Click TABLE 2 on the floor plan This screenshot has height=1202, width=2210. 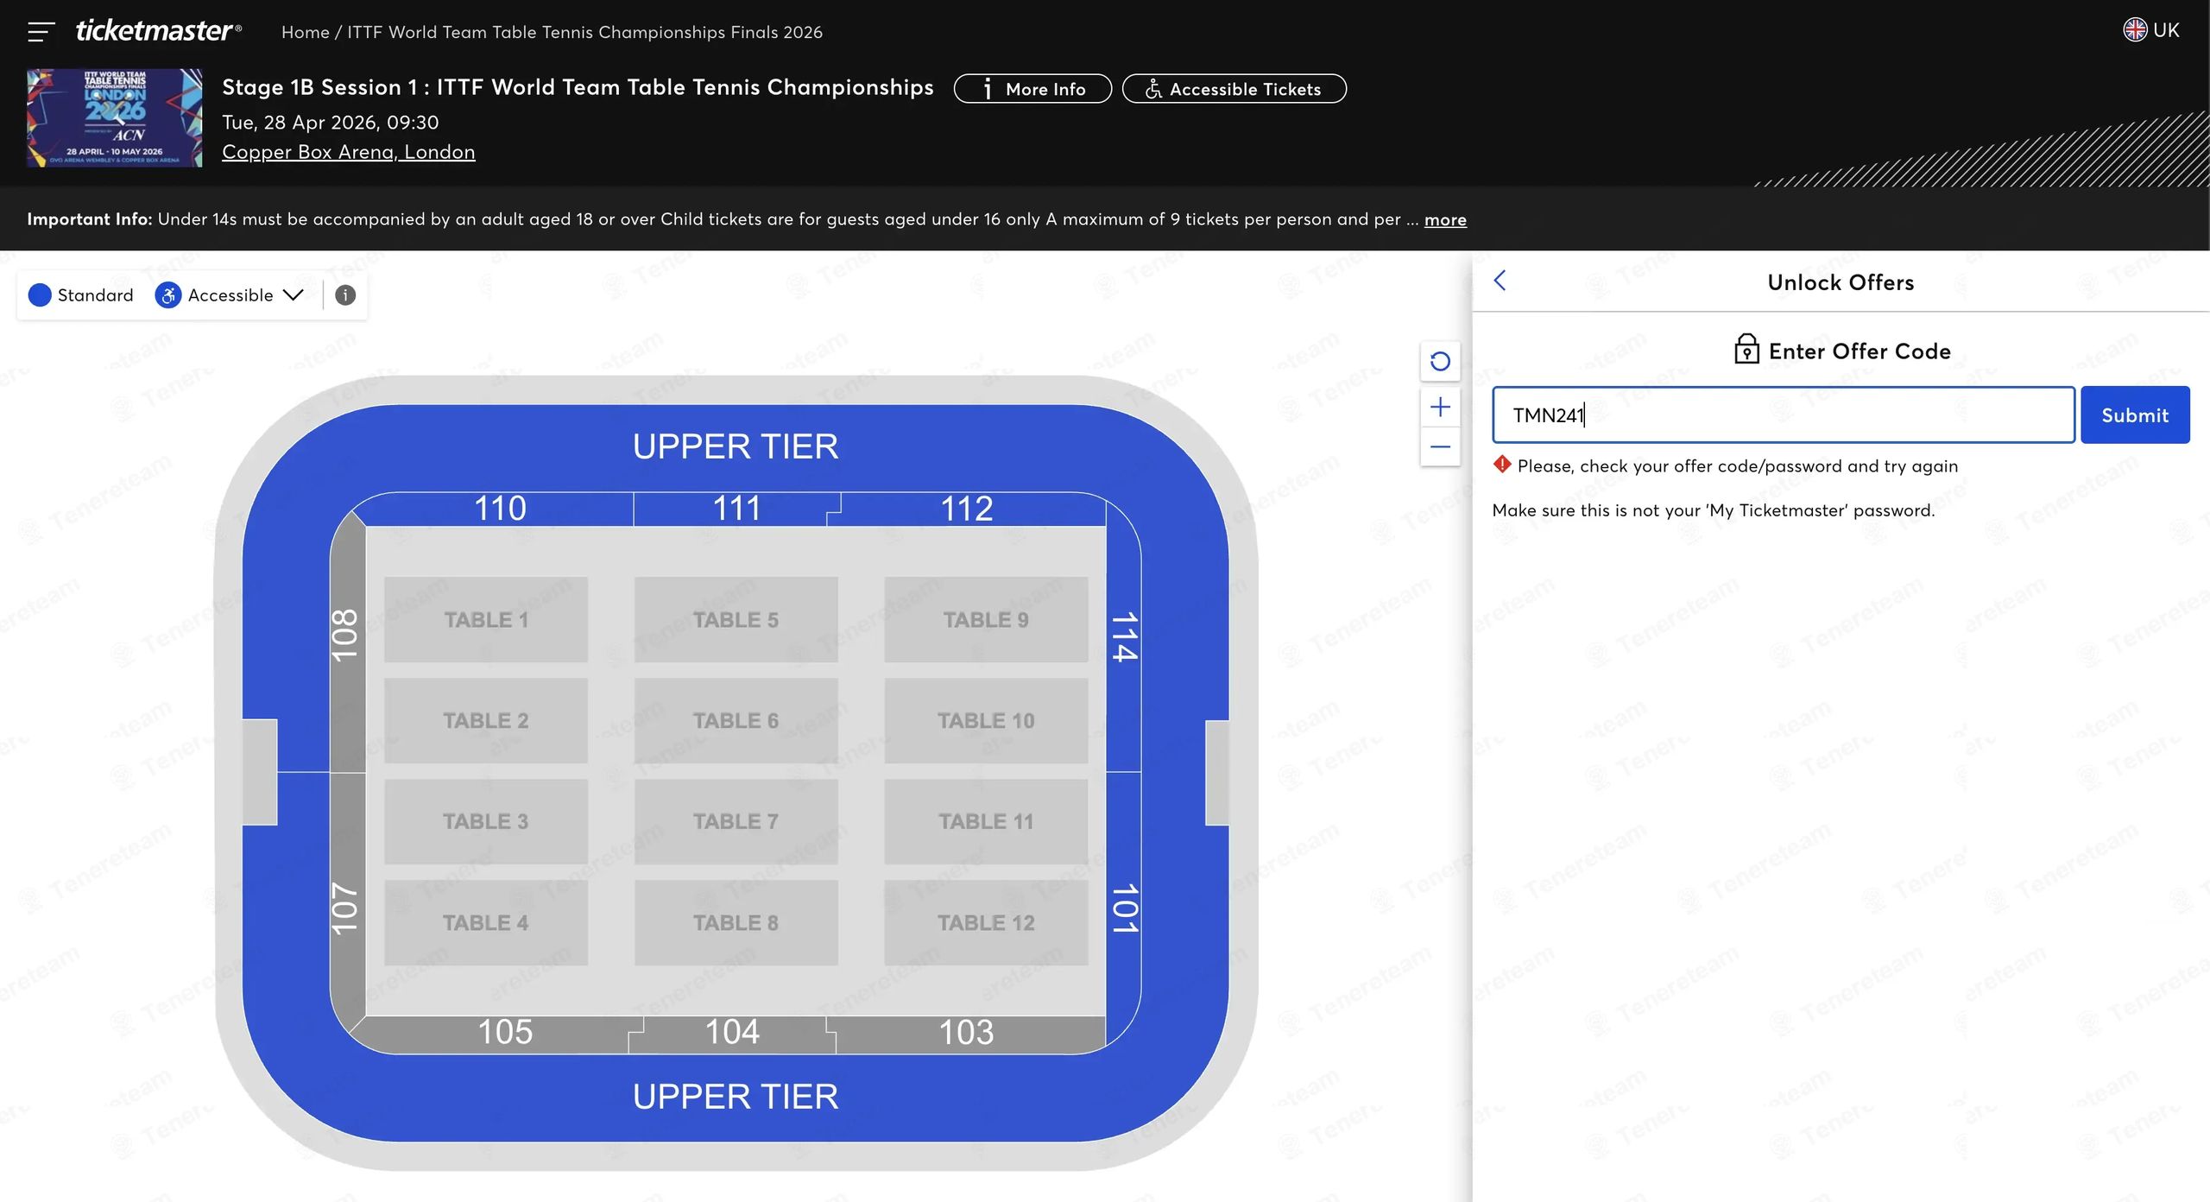pos(486,721)
